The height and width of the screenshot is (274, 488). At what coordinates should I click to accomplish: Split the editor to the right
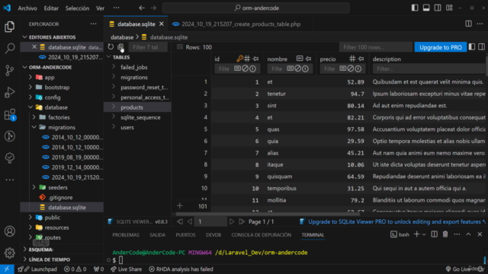(468, 24)
